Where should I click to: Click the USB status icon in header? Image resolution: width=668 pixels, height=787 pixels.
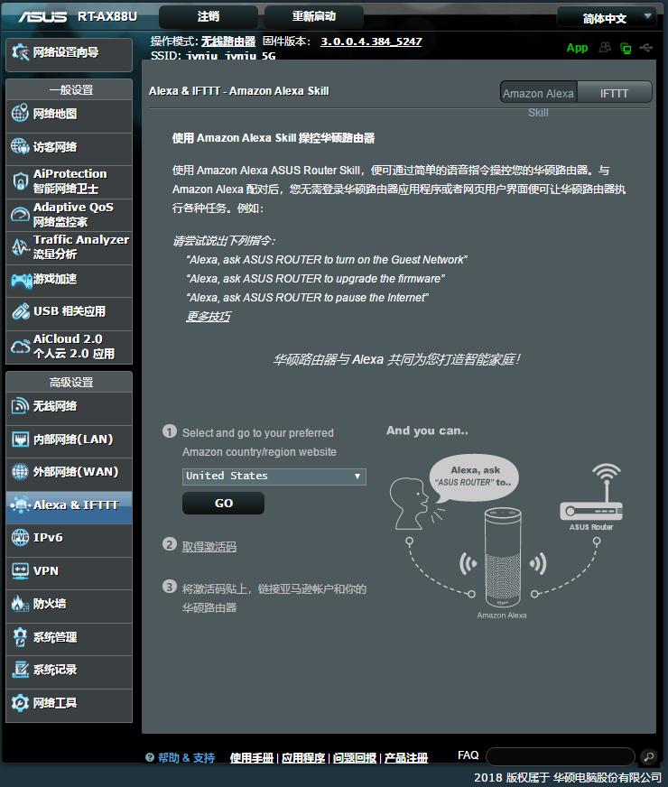(646, 48)
